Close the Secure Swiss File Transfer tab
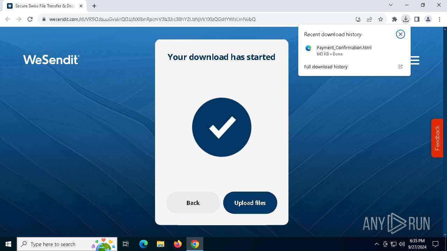Viewport: 447px width, 251px height. (81, 6)
